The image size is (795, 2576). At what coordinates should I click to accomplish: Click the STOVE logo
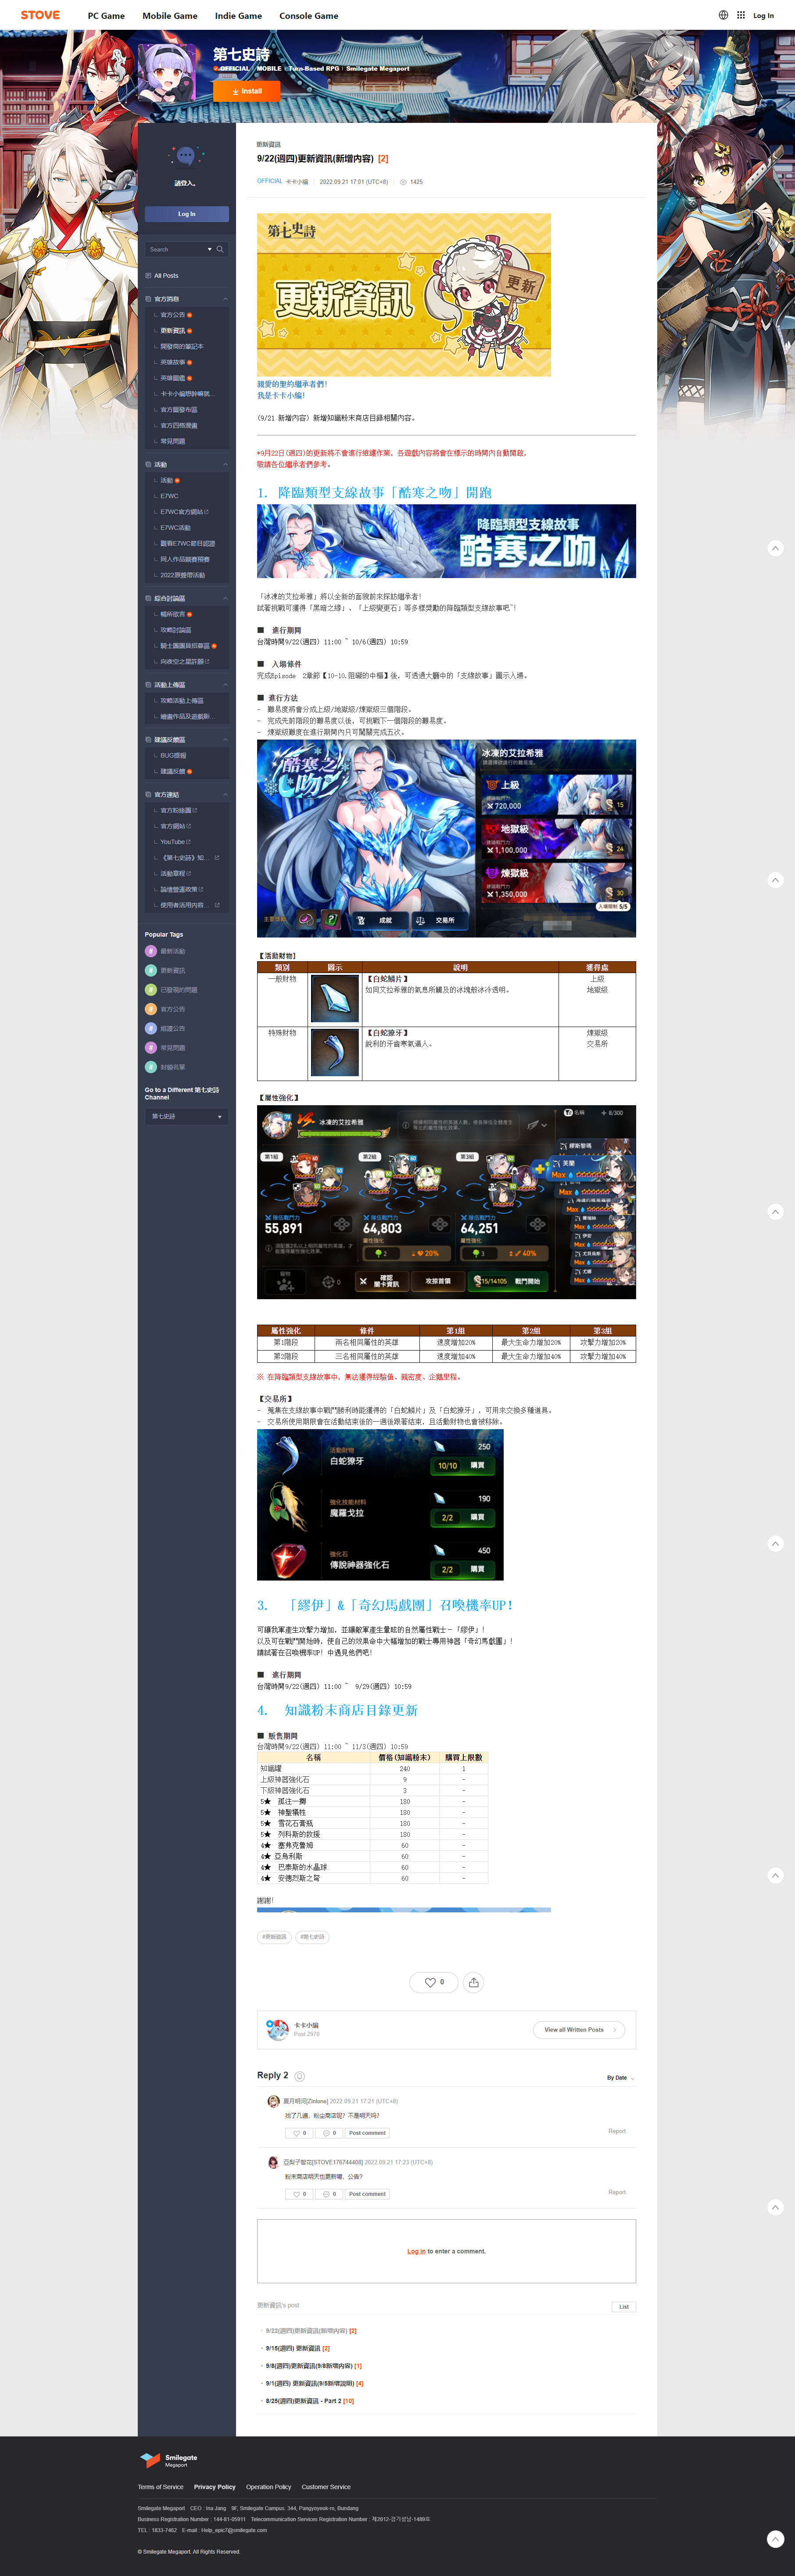[x=40, y=15]
